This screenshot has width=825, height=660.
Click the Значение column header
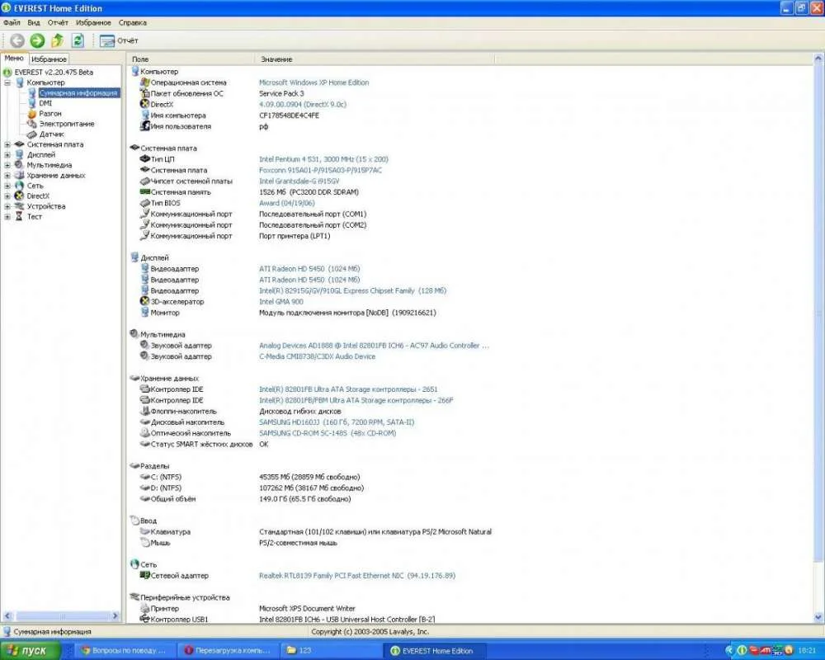click(375, 59)
